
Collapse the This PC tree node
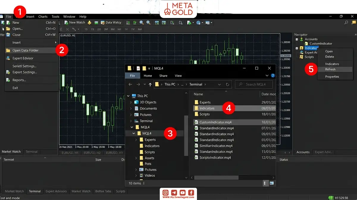[128, 96]
